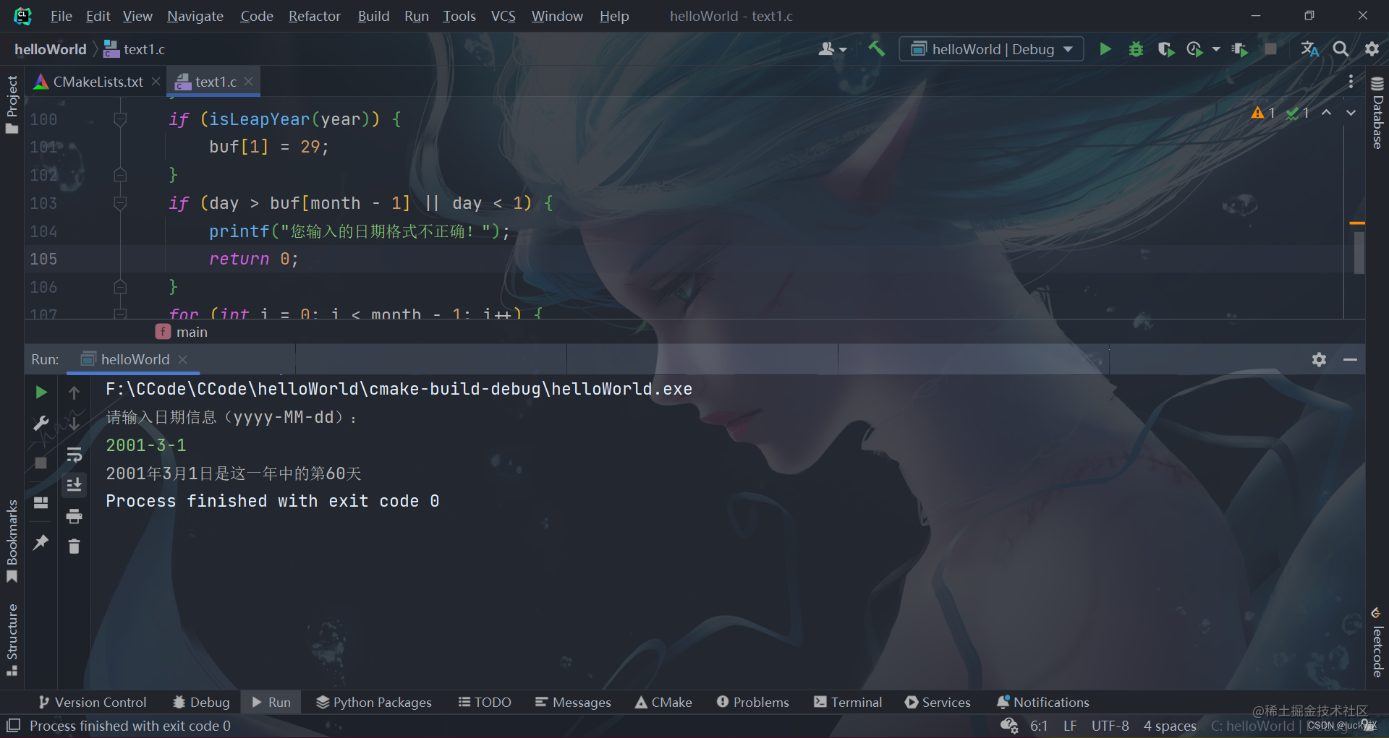The image size is (1389, 738).
Task: Open the Database tool window
Action: pyautogui.click(x=1377, y=113)
